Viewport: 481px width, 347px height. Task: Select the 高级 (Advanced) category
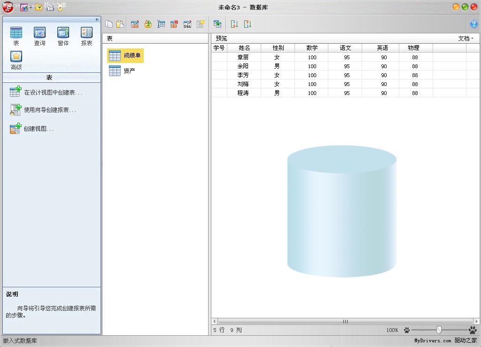(x=16, y=60)
